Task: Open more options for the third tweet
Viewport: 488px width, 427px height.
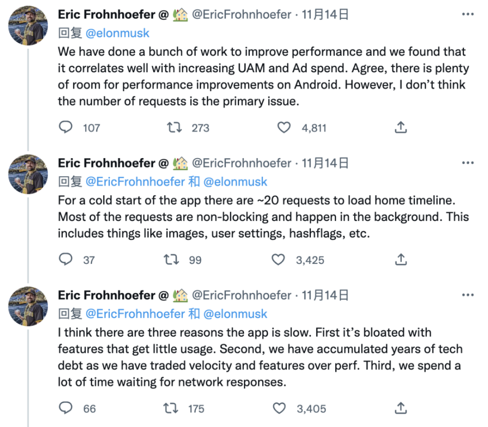Action: (468, 295)
